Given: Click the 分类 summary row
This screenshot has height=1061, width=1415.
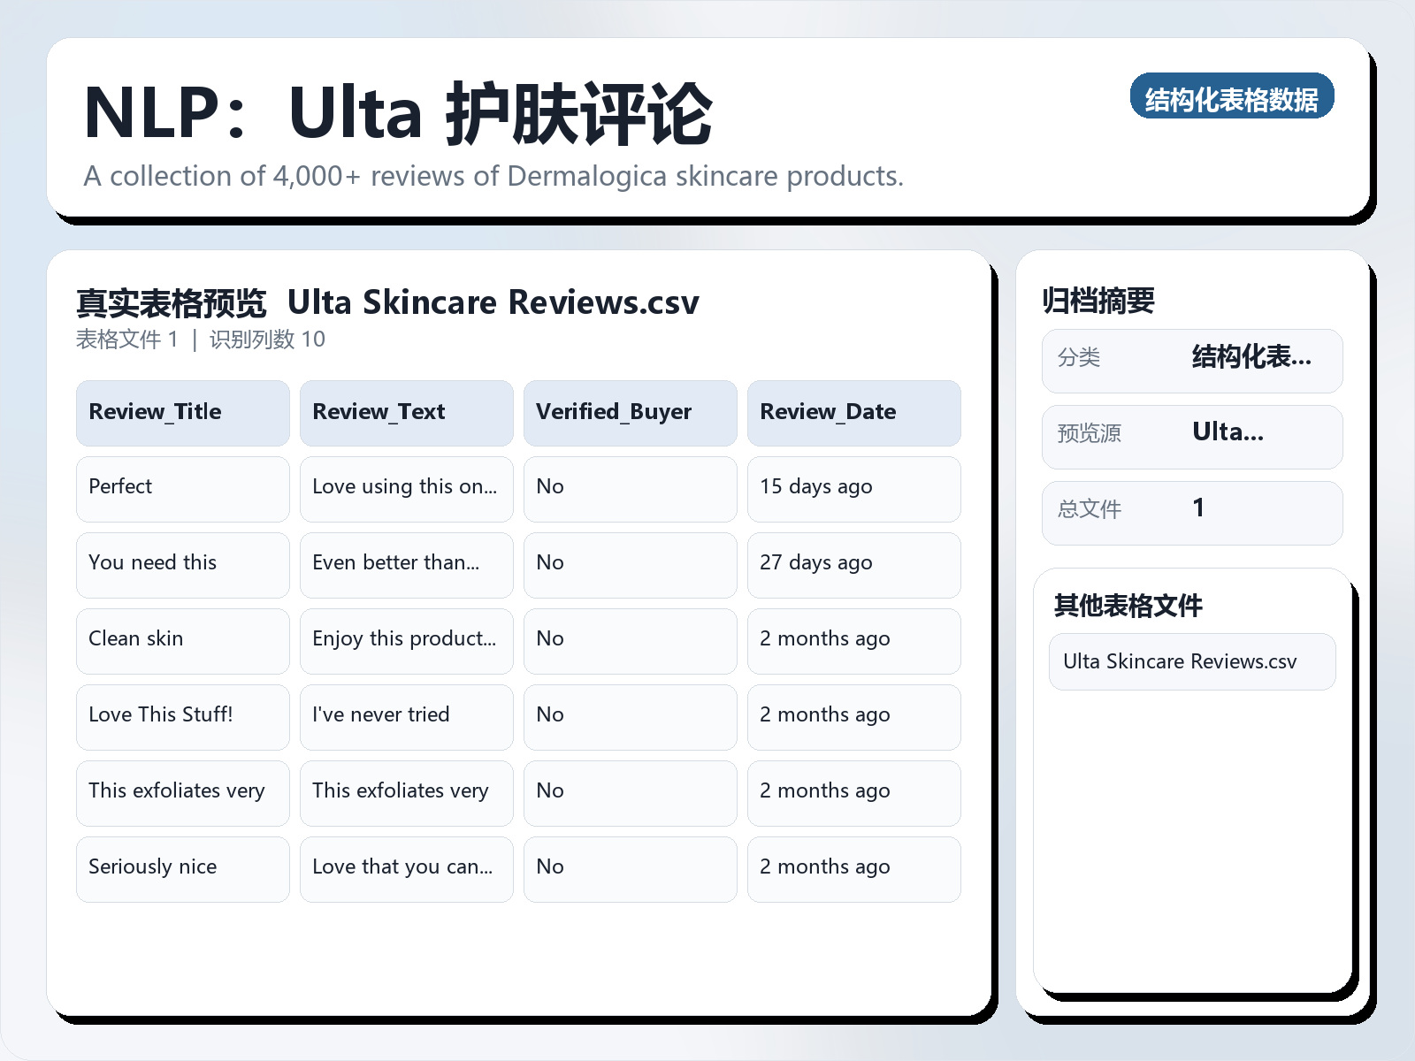Looking at the screenshot, I should tap(1191, 360).
